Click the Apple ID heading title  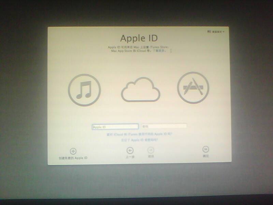pyautogui.click(x=139, y=37)
